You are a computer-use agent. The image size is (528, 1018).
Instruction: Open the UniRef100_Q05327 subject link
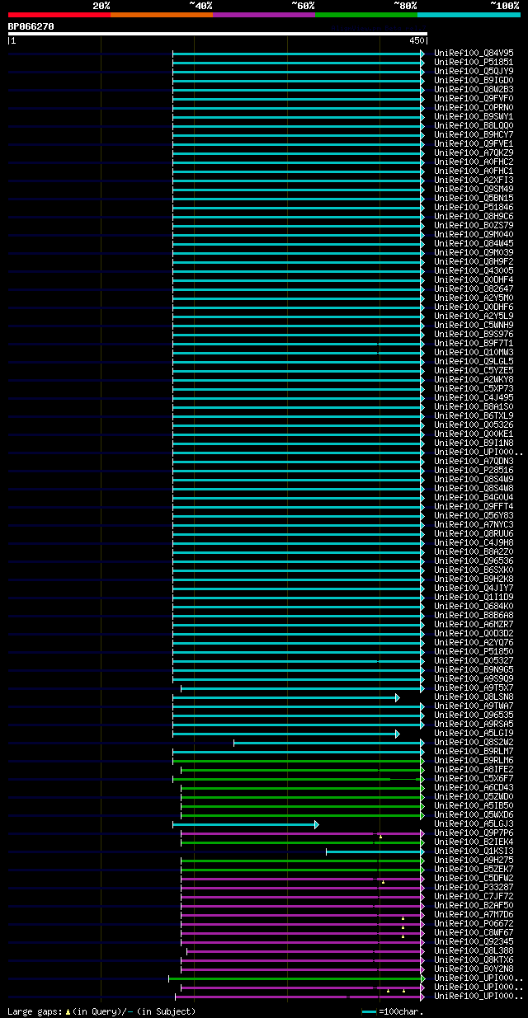click(x=474, y=660)
